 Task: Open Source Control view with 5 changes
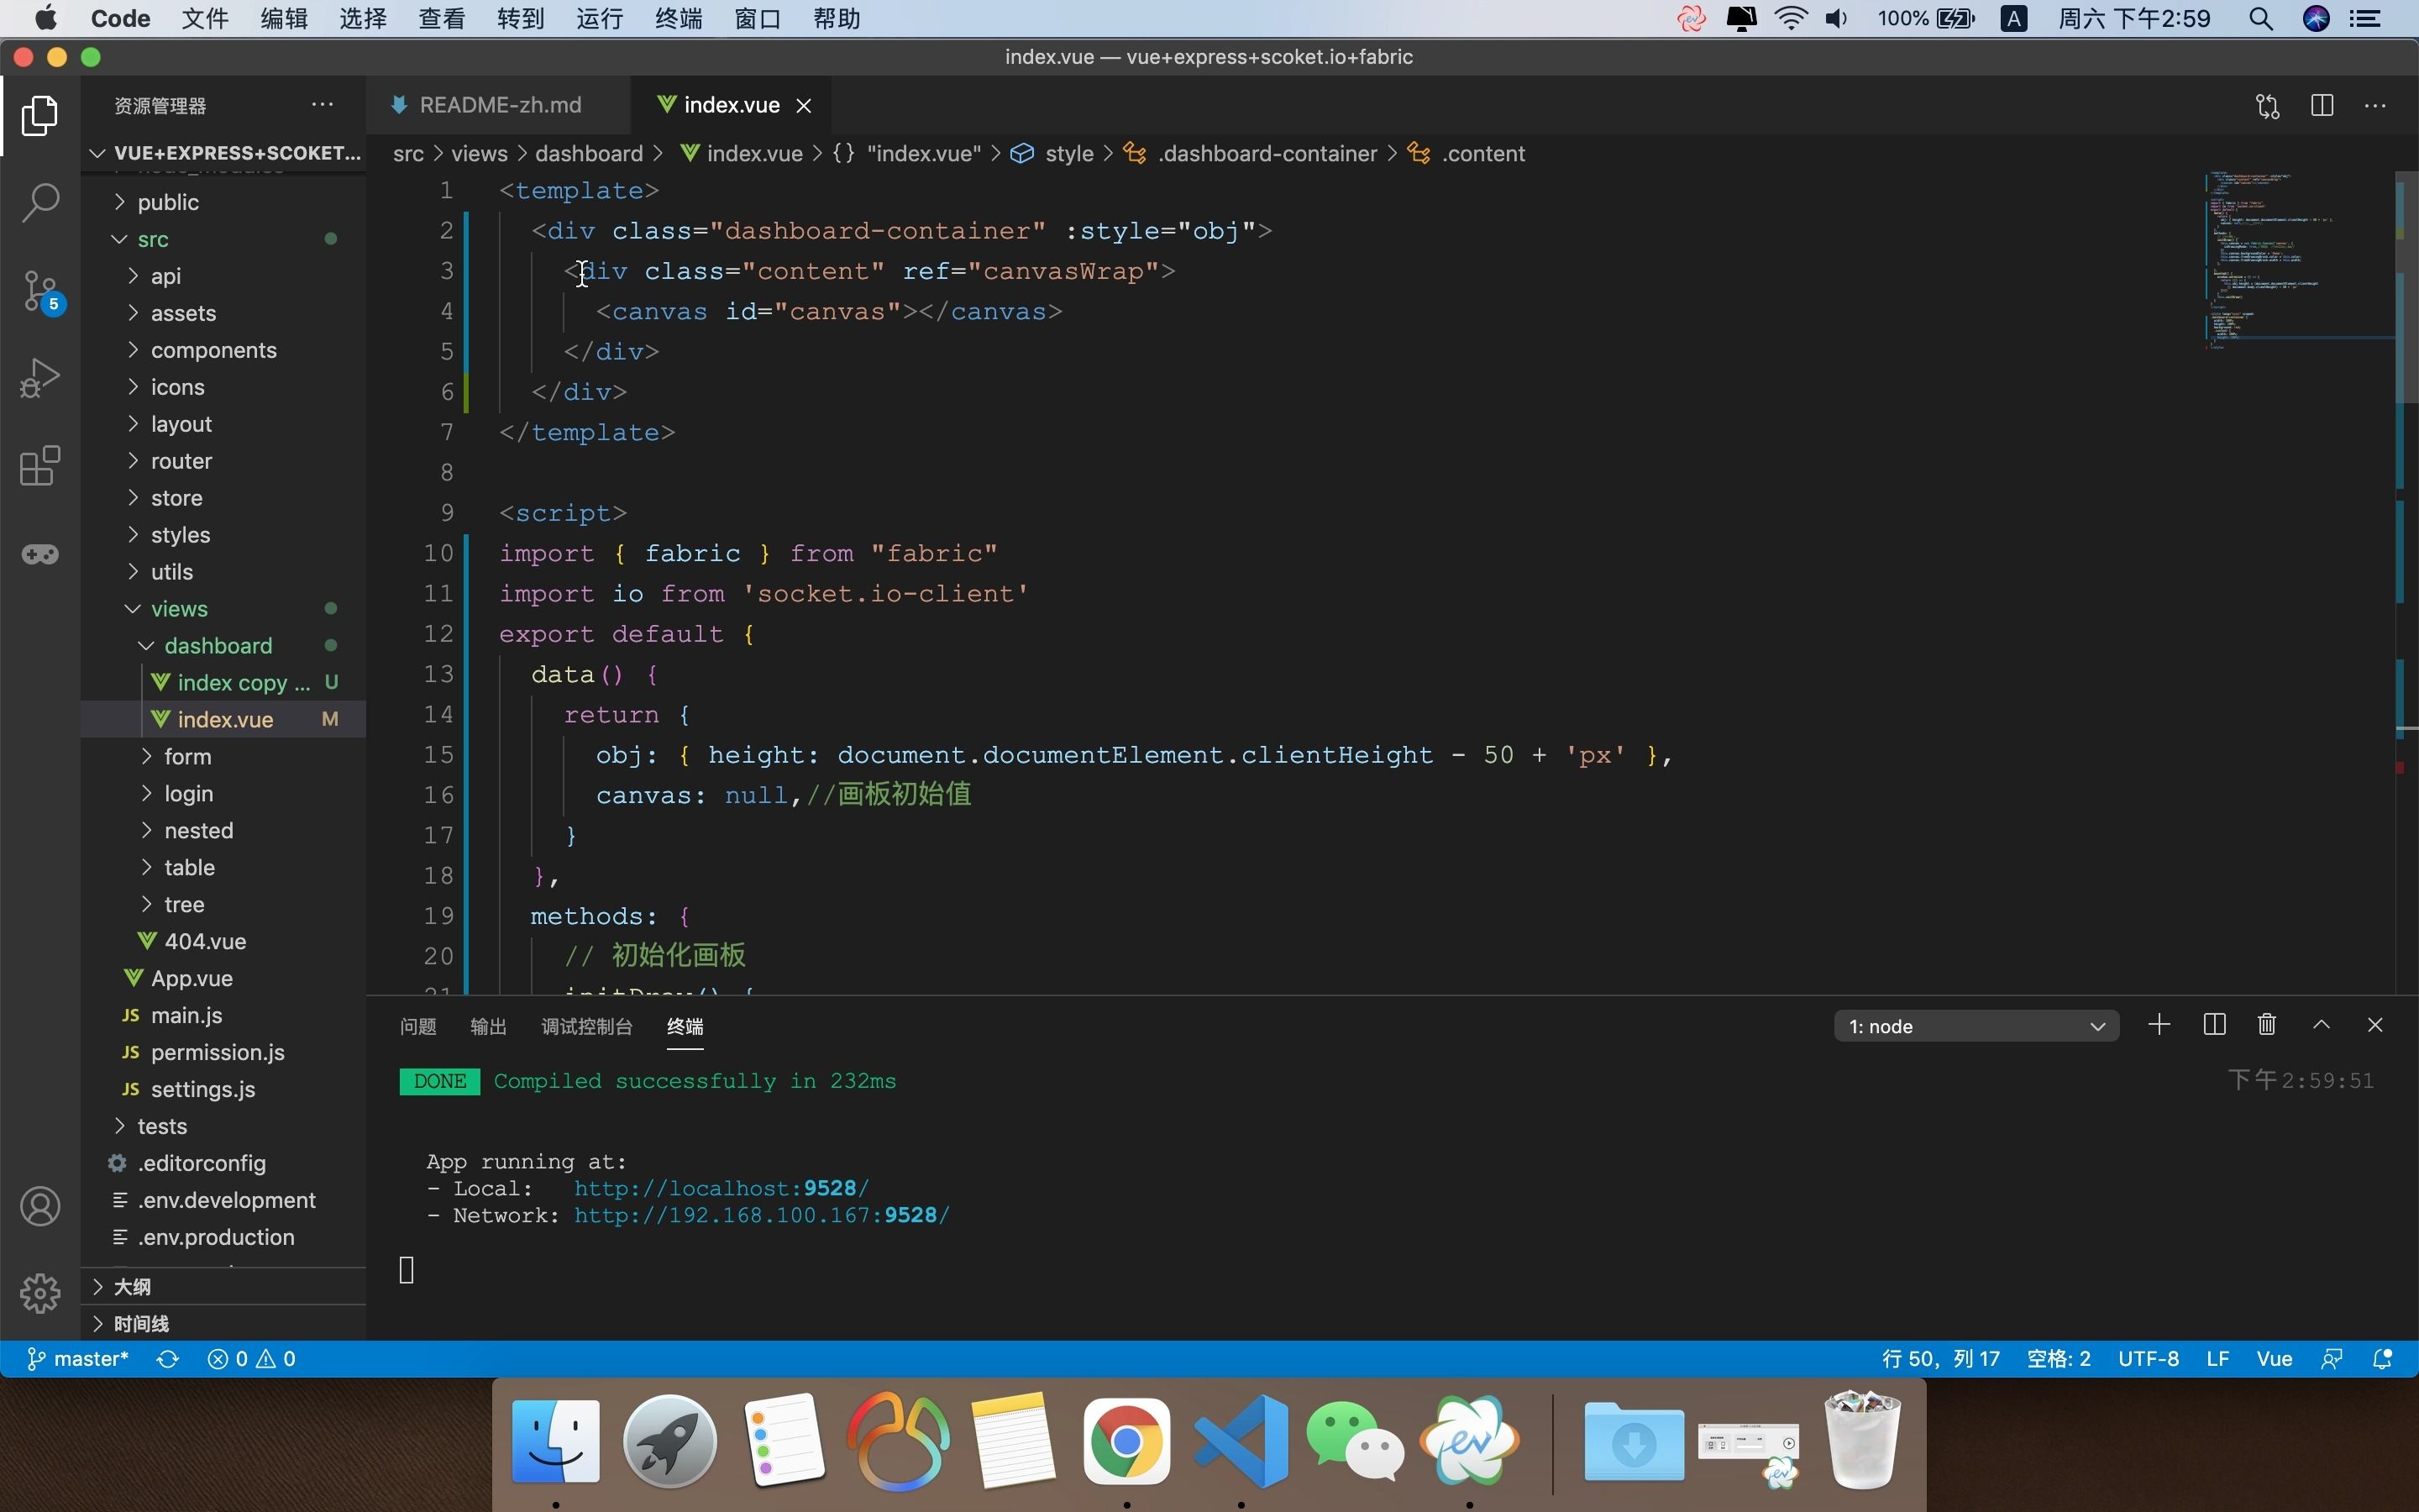point(40,291)
